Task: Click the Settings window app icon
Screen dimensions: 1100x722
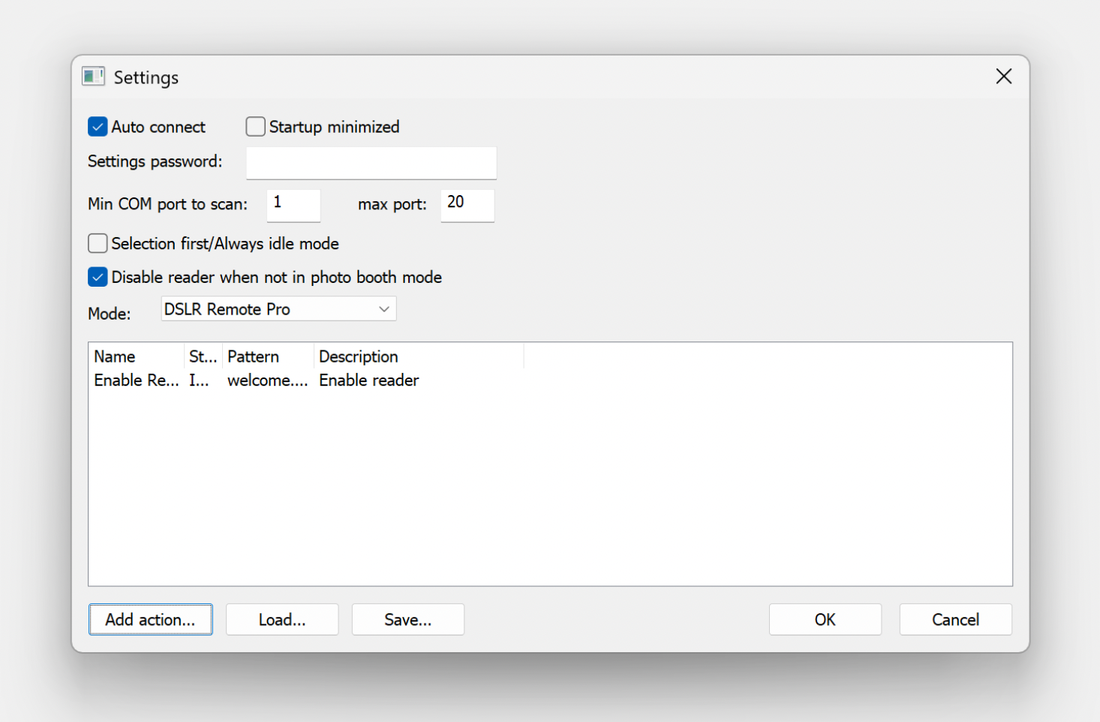Action: tap(93, 77)
